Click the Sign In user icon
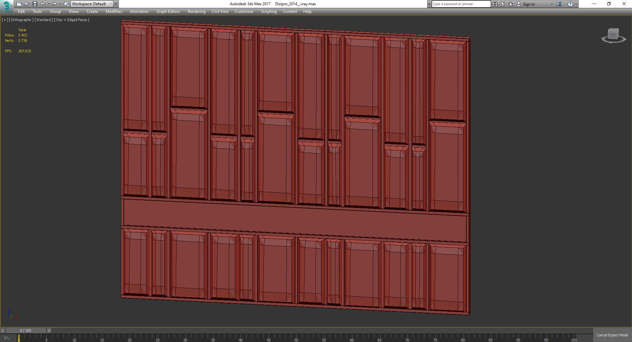This screenshot has height=342, width=632. pos(519,4)
